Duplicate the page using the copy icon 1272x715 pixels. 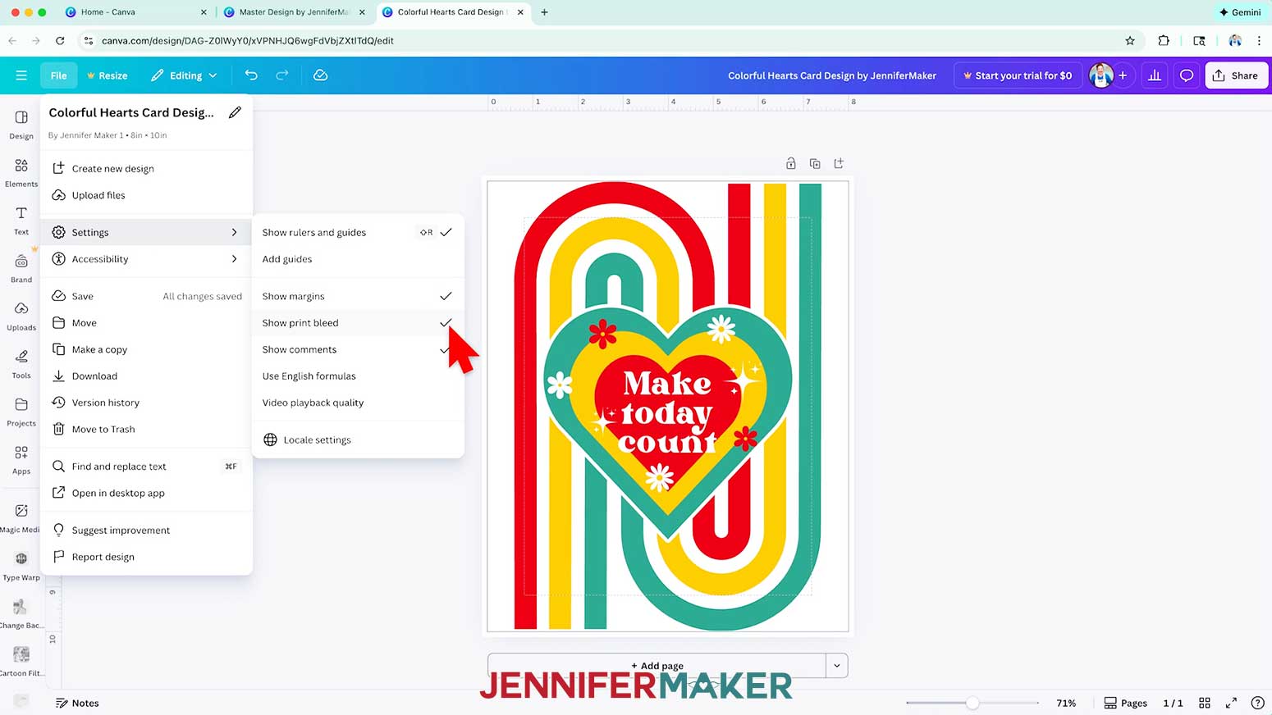tap(815, 163)
